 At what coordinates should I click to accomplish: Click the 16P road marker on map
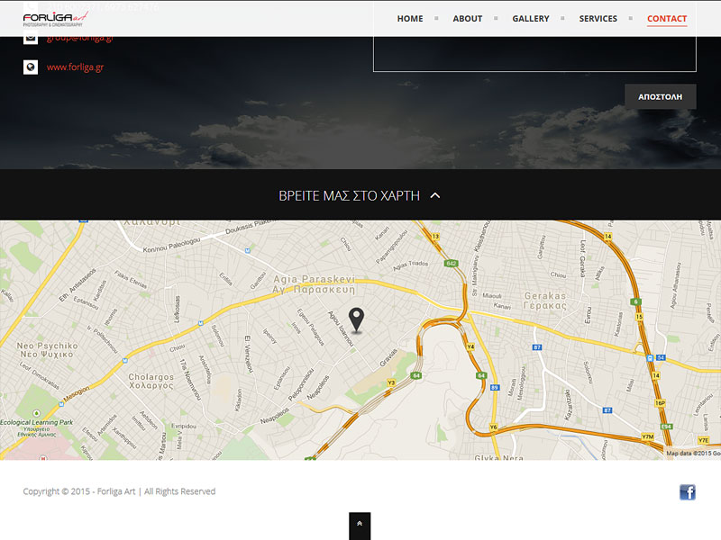coord(660,403)
